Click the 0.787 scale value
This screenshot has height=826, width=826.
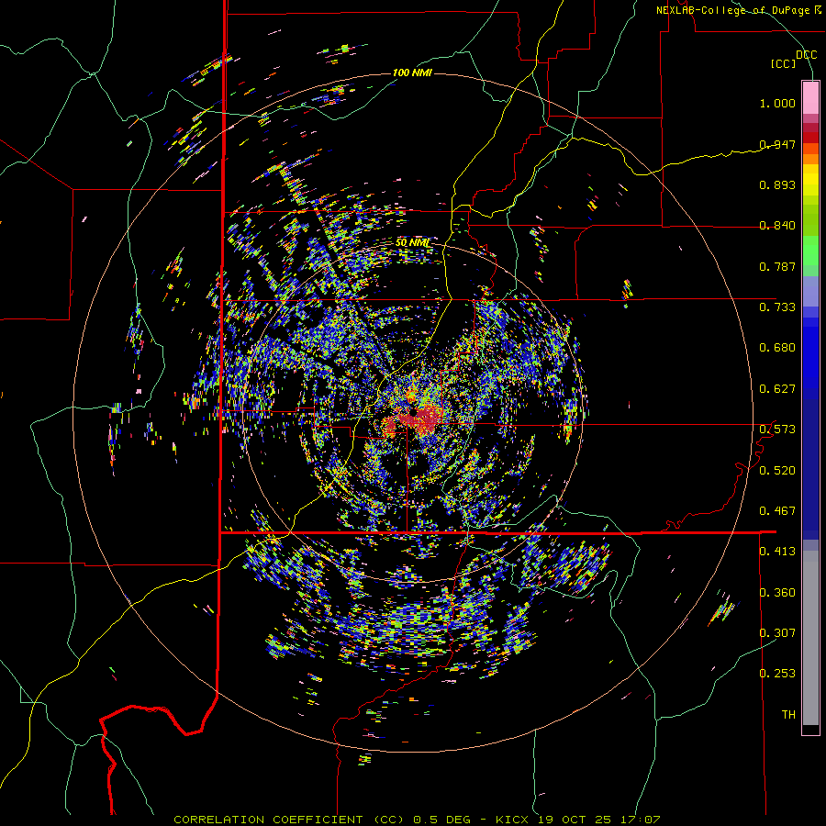(777, 266)
